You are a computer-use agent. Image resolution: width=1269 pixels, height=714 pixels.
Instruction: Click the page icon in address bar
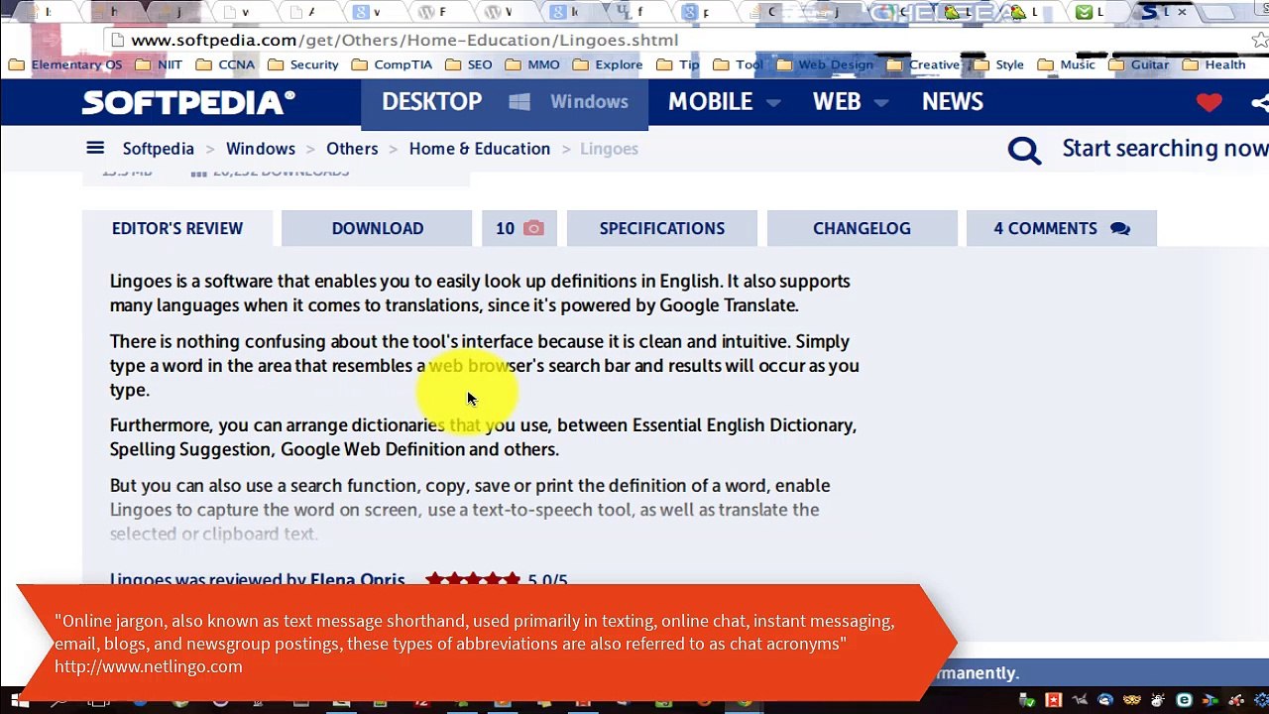118,40
